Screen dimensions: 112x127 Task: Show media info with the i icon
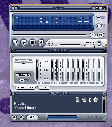pos(90,99)
